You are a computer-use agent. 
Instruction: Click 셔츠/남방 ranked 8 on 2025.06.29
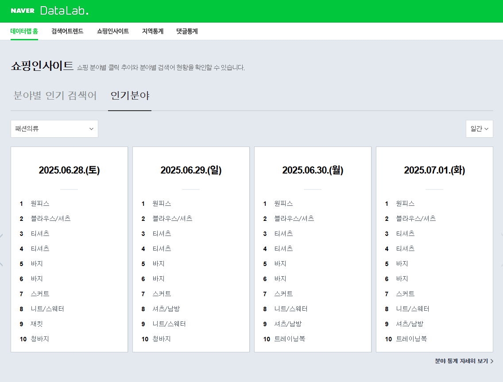[166, 309]
